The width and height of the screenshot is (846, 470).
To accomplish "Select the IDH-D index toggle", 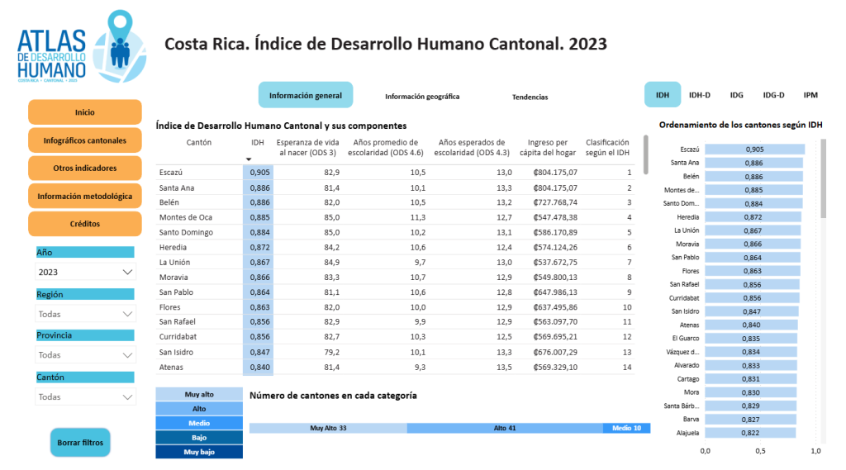I will point(700,95).
